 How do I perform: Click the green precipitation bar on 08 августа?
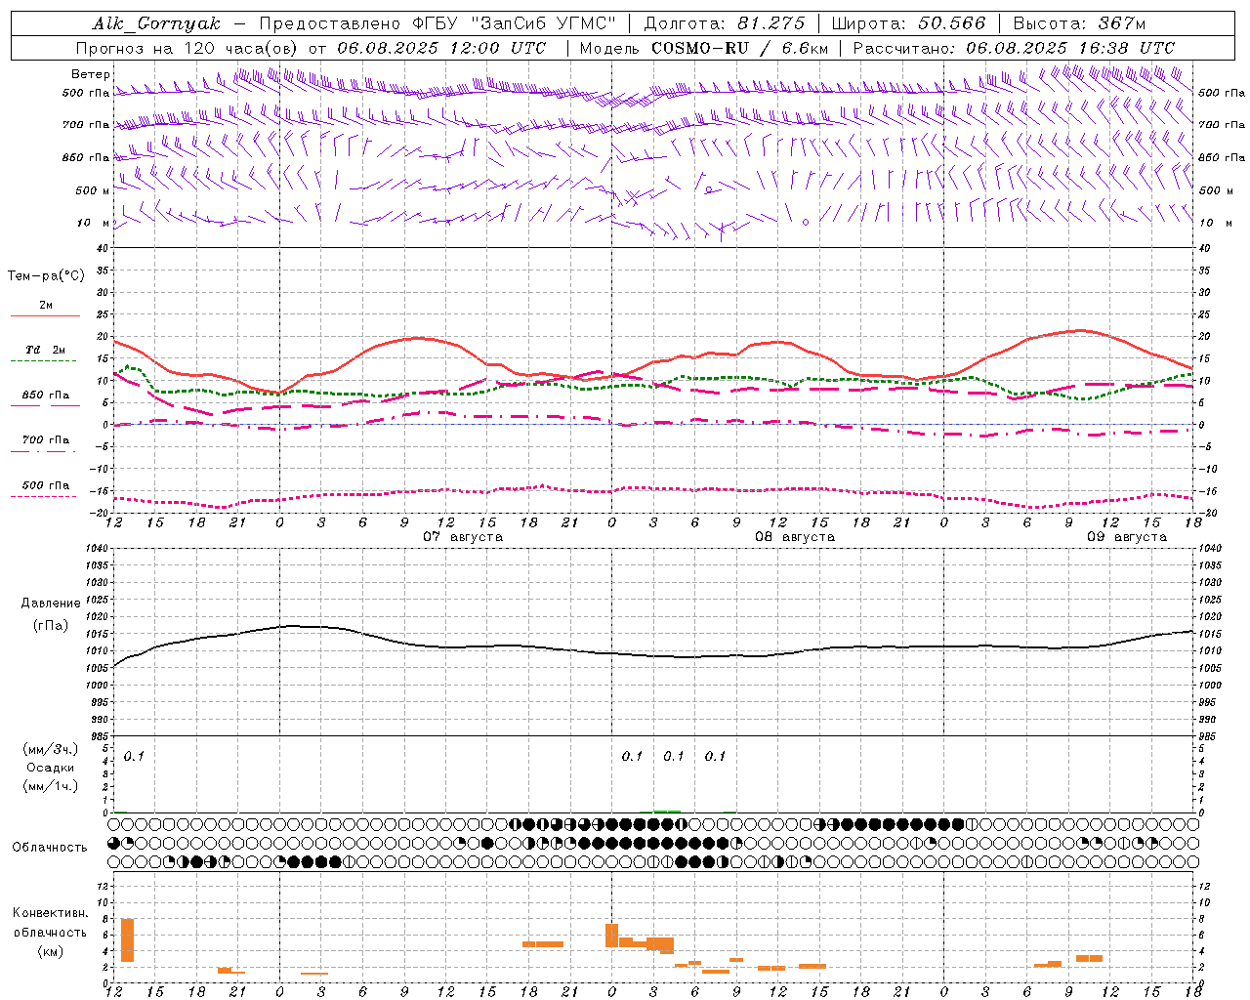tap(668, 811)
